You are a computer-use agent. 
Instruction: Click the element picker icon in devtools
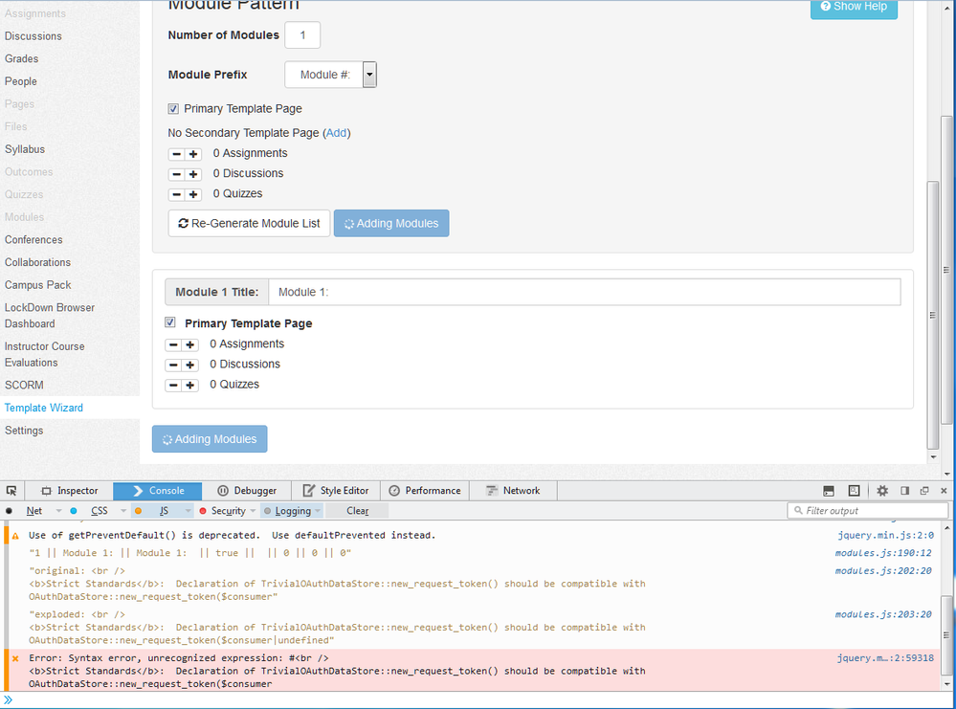coord(11,491)
